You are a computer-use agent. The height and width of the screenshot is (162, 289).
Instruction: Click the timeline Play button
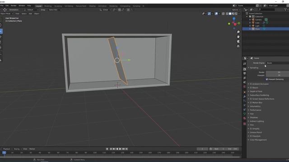pos(120,149)
